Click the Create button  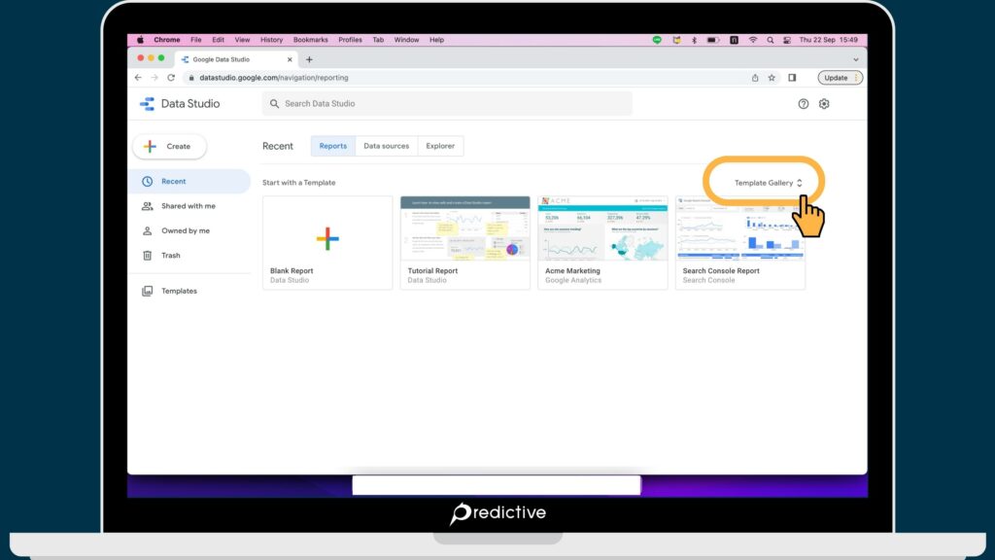tap(169, 146)
